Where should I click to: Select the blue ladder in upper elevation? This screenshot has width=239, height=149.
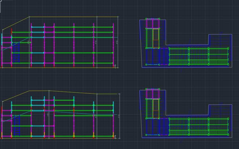17,53
